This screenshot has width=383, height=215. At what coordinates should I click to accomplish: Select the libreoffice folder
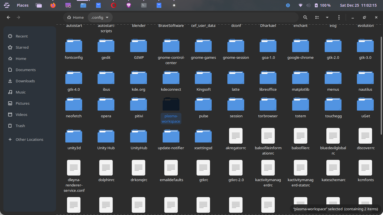click(x=268, y=78)
